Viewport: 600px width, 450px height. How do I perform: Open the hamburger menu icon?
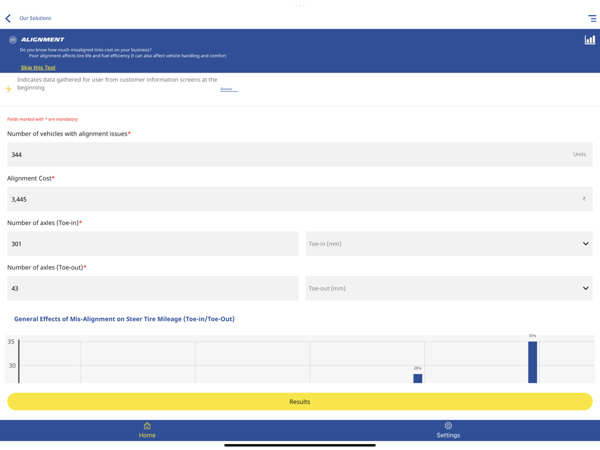pos(592,19)
